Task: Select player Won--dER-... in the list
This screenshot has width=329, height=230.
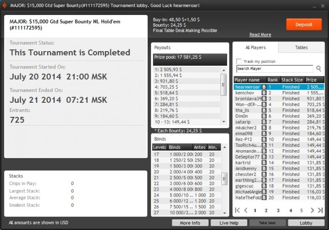Action: click(x=279, y=105)
